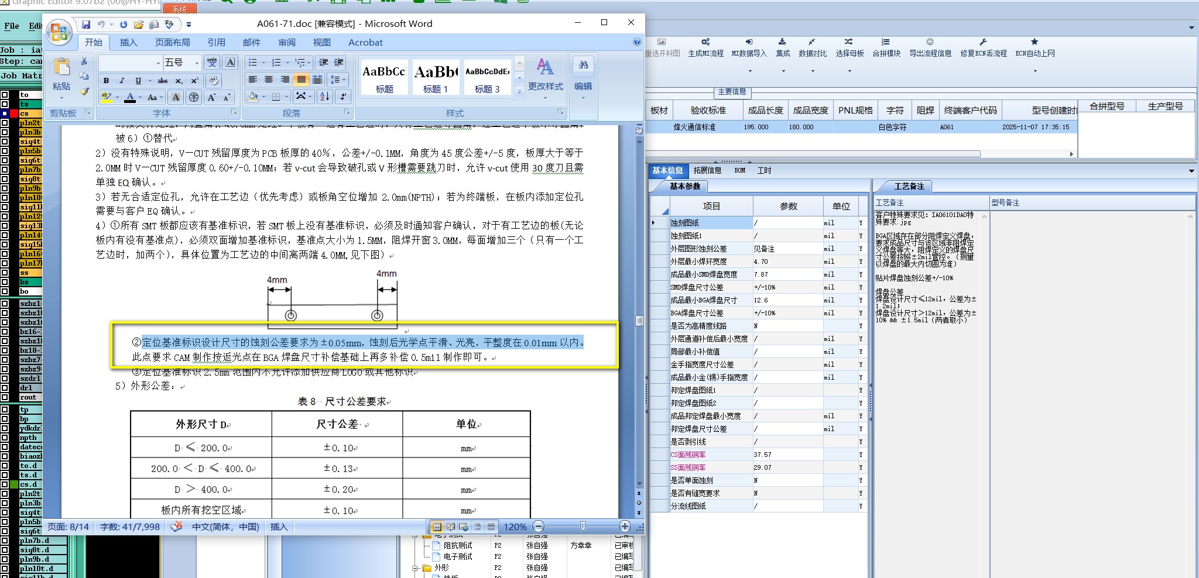Open the font size 五号 dropdown

[197, 63]
